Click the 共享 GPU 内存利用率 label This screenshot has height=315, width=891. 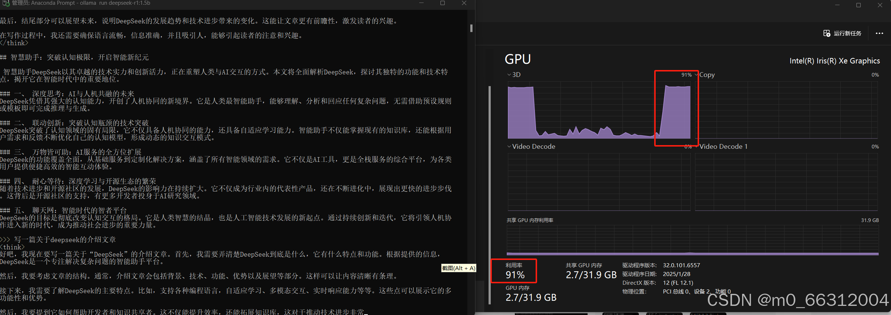pos(530,220)
